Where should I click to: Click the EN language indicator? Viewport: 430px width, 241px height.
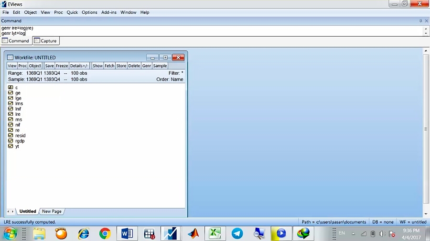(x=342, y=233)
